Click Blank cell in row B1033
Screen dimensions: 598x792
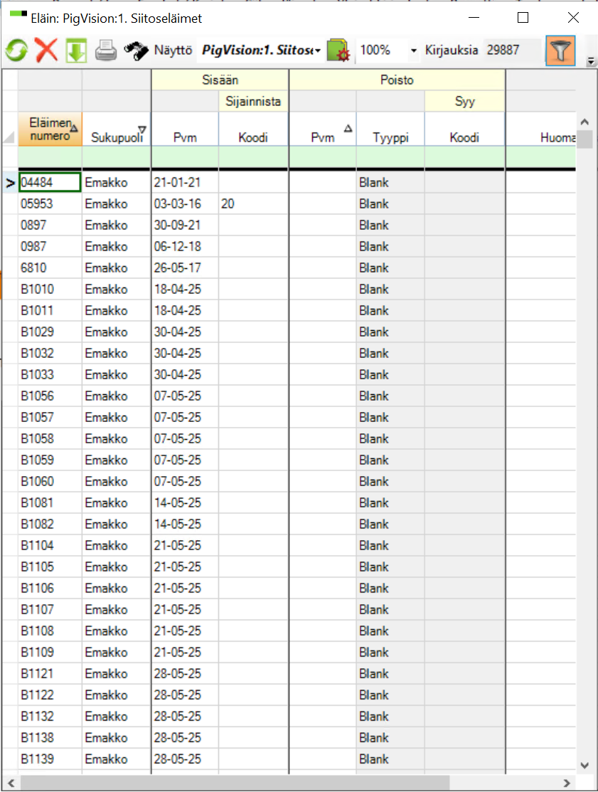(390, 374)
